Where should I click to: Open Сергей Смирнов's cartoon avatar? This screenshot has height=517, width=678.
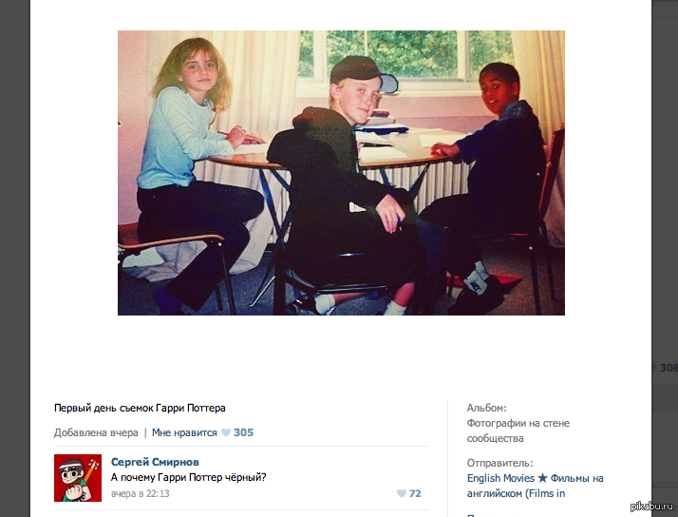78,478
